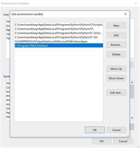Cancel the Edit environment variable dialog
The height and width of the screenshot is (148, 140).
pos(116,130)
